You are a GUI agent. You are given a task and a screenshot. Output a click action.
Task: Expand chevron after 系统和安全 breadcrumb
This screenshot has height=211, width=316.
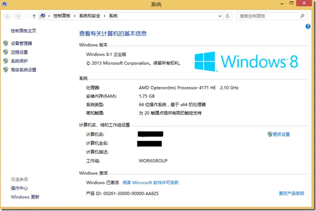click(105, 16)
